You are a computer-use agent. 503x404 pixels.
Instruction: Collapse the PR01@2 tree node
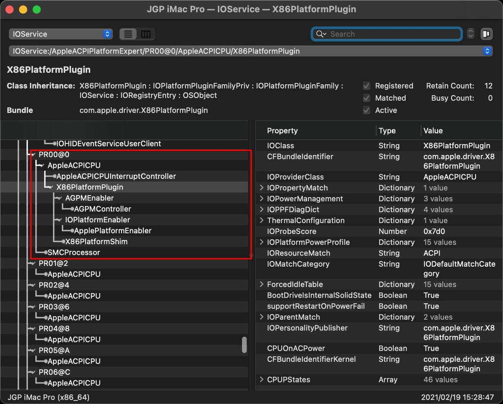click(33, 264)
